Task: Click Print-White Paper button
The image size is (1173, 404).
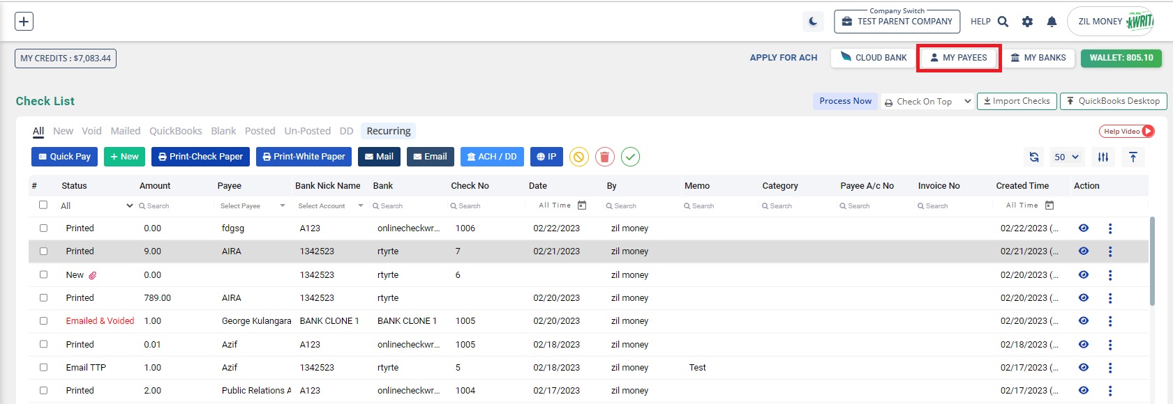Action: pyautogui.click(x=304, y=157)
